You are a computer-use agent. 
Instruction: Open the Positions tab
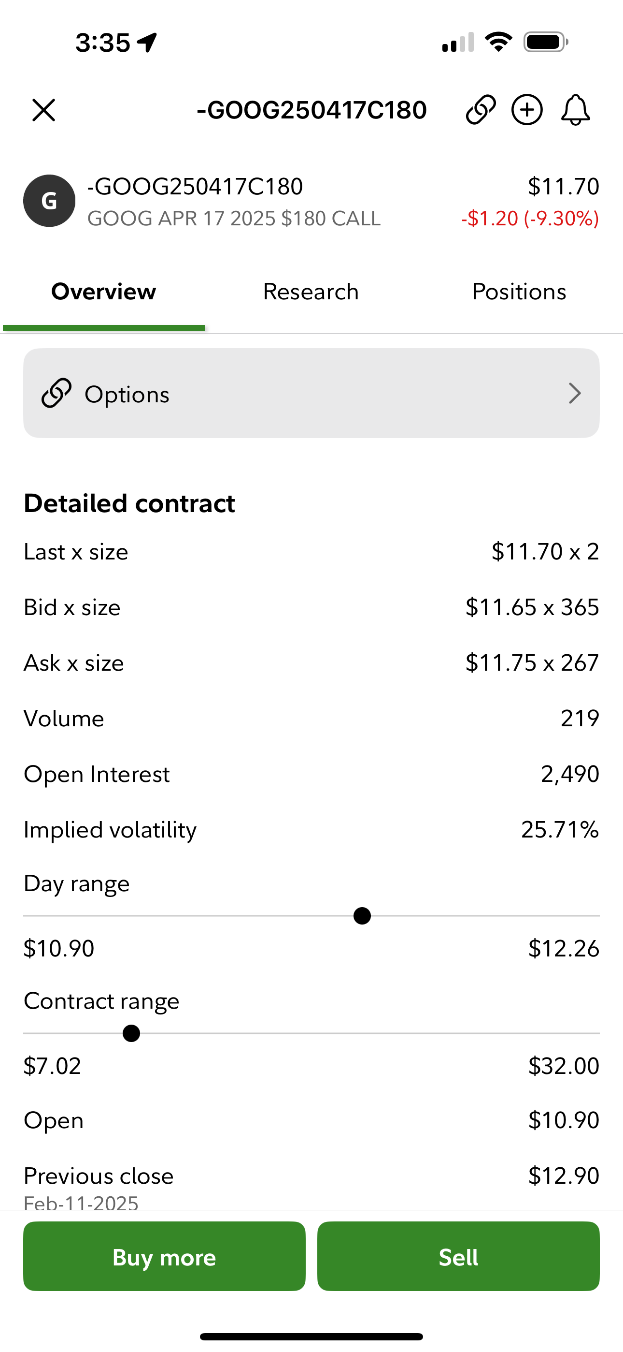point(519,292)
